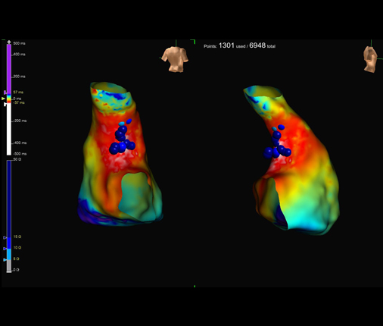The width and height of the screenshot is (383, 326).
Task: Select the dark blue 15 Ω threshold marker
Action: point(5,237)
